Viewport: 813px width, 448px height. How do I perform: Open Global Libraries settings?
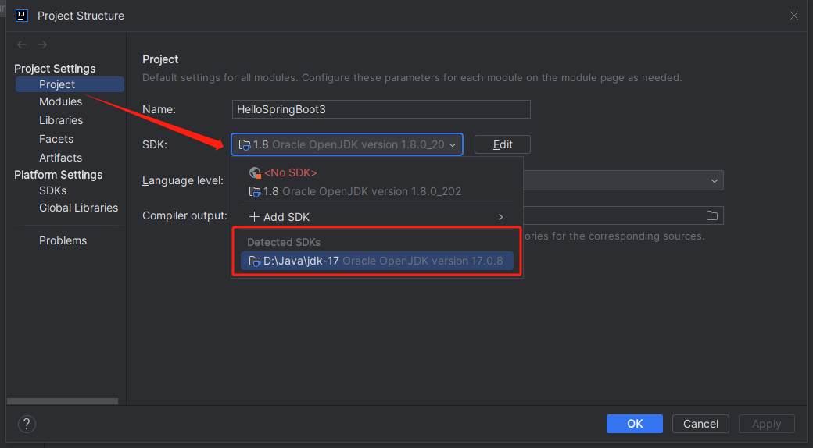point(78,208)
